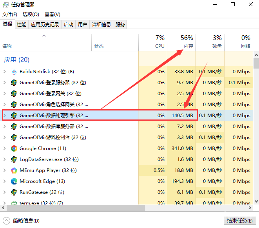Switch to the 应用历史记录 tab
This screenshot has width=259, height=228.
[x=45, y=25]
